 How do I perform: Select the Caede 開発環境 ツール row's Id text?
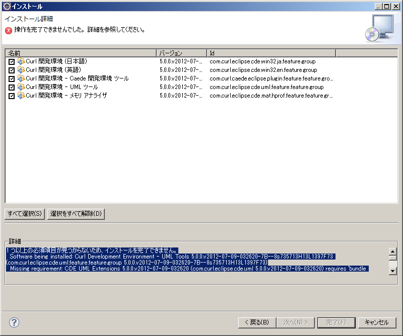[x=272, y=78]
